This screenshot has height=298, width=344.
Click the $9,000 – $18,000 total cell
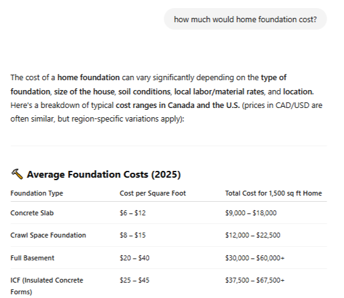tap(251, 213)
